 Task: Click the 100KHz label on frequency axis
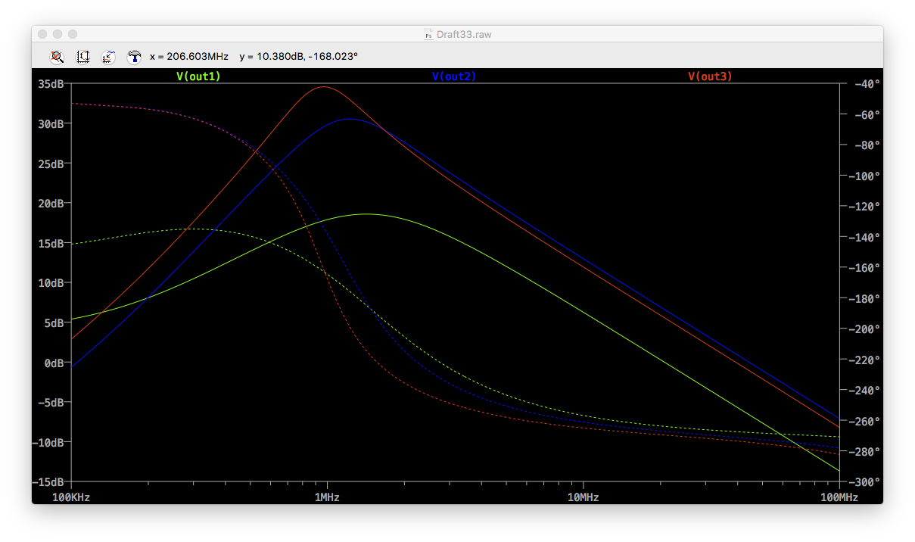71,497
